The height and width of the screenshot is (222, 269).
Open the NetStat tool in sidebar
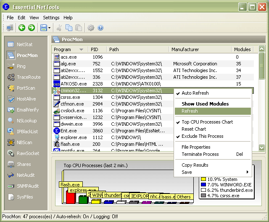[20, 44]
